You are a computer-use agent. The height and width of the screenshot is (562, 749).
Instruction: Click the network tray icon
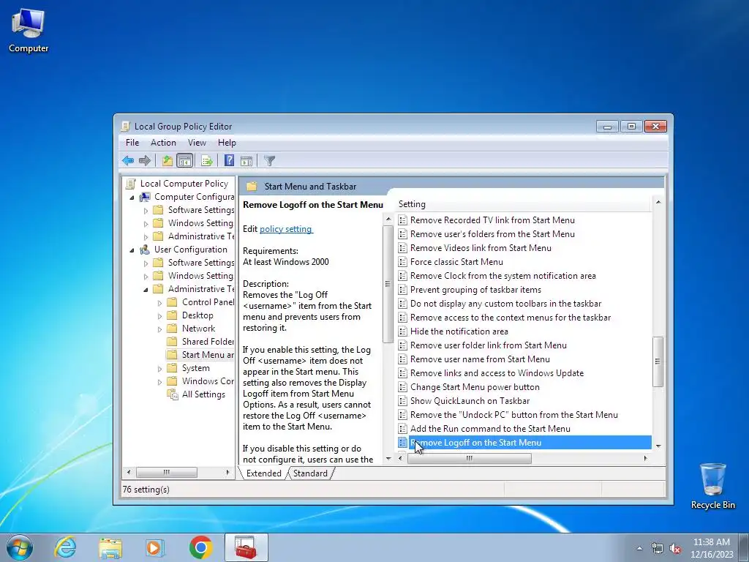coord(658,548)
